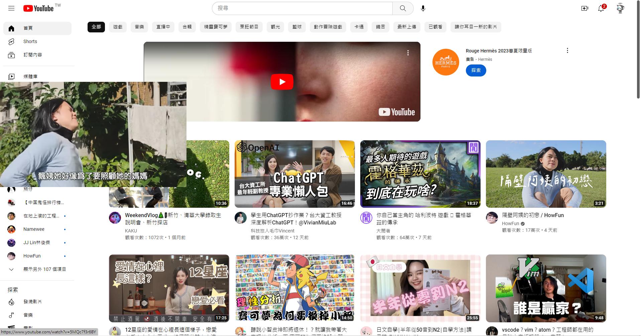Screen dimensions: 641x336
Task: Open the vim vscode 誰是贏家 thumbnail
Action: pos(546,288)
